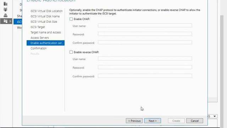This screenshot has height=128, width=227.
Task: Select the third sidebar icon below All Servers
Action: pos(5,15)
